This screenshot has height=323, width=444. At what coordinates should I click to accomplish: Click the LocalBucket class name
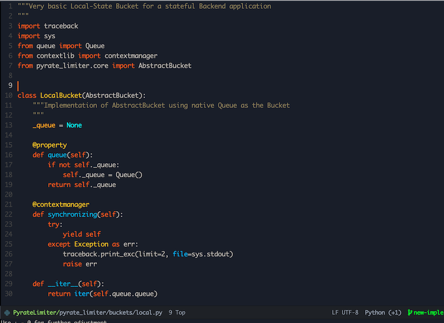click(61, 96)
